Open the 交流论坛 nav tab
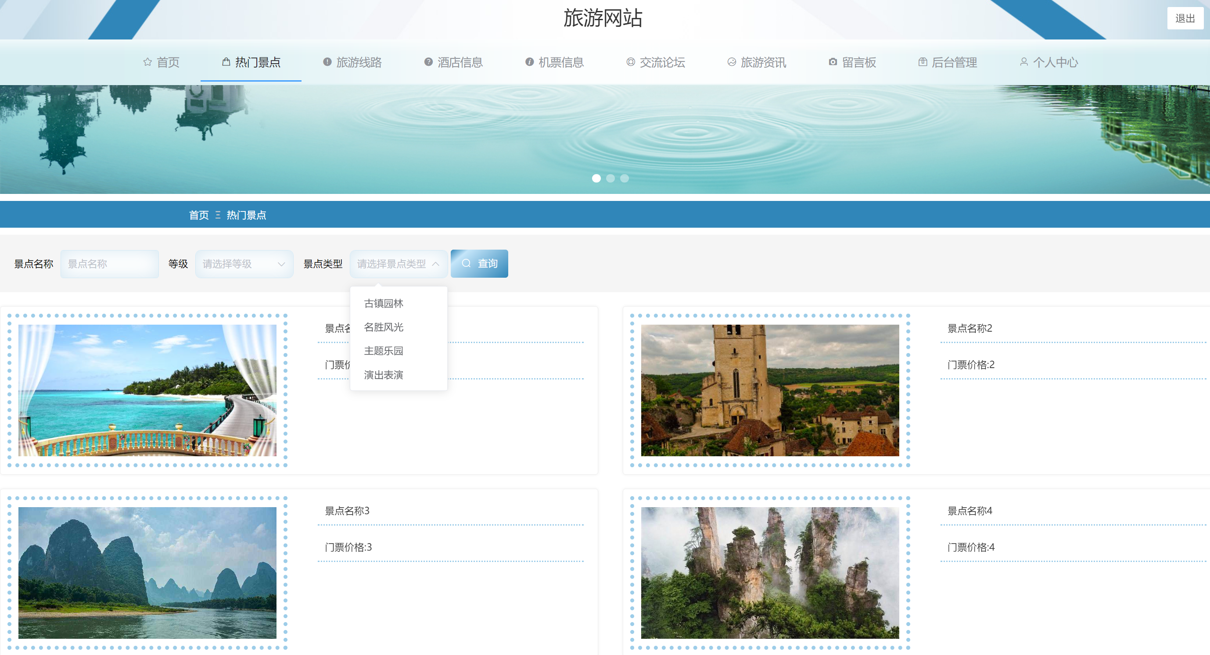The width and height of the screenshot is (1210, 655). pyautogui.click(x=656, y=62)
